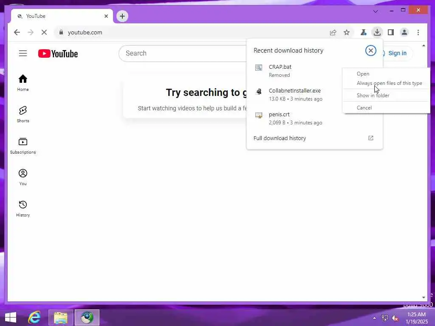The height and width of the screenshot is (326, 435).
Task: Click the Full download history external icon
Action: (370, 138)
